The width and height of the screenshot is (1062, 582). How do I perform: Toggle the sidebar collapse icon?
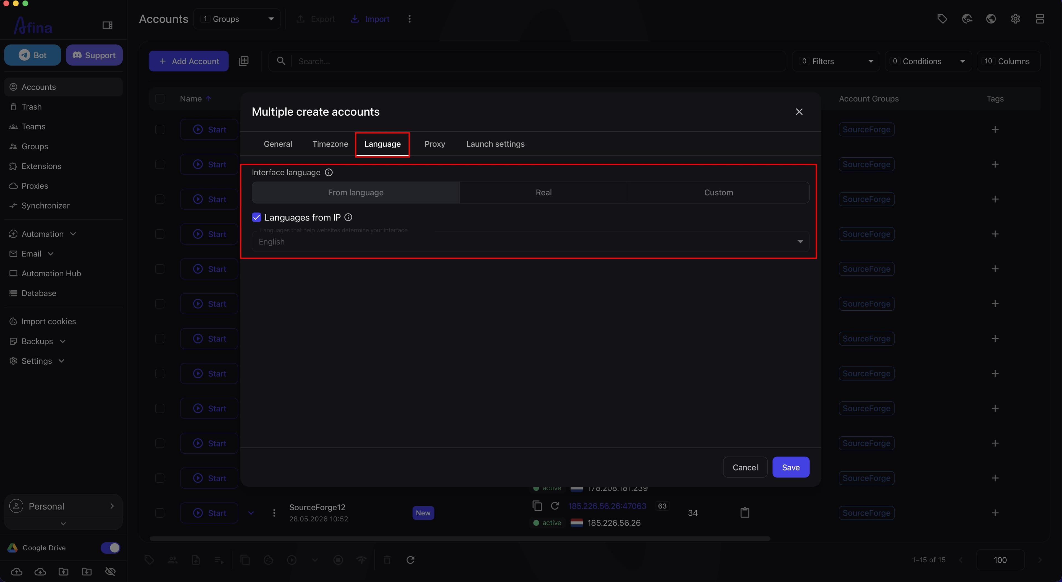[x=107, y=25]
